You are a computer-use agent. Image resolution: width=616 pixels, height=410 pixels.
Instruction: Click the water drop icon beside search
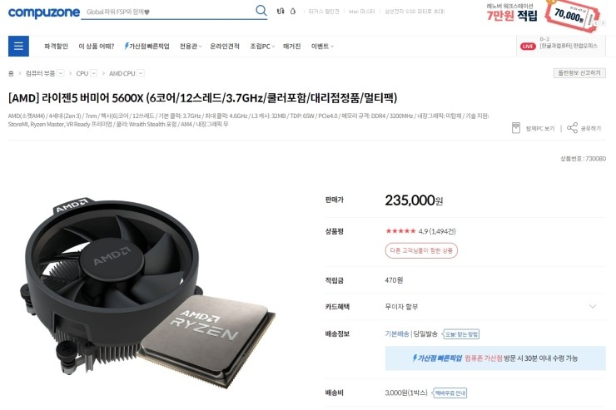tap(293, 11)
